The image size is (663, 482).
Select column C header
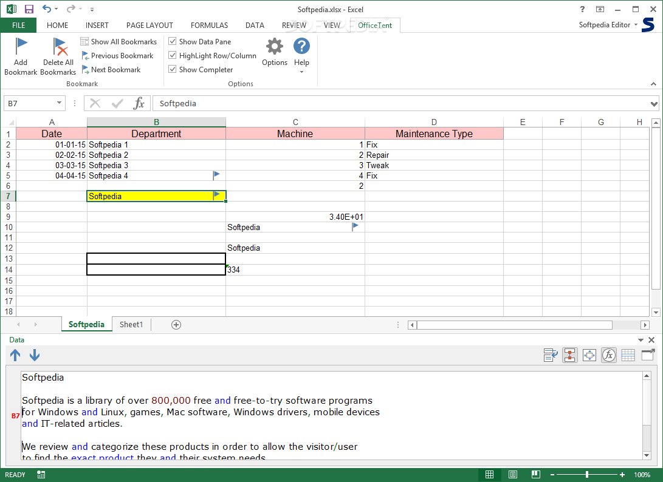[x=295, y=122]
